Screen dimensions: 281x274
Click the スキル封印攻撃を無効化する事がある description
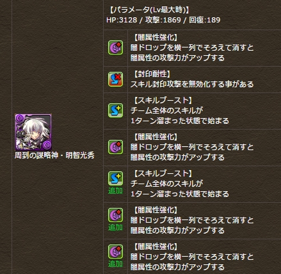tap(192, 84)
